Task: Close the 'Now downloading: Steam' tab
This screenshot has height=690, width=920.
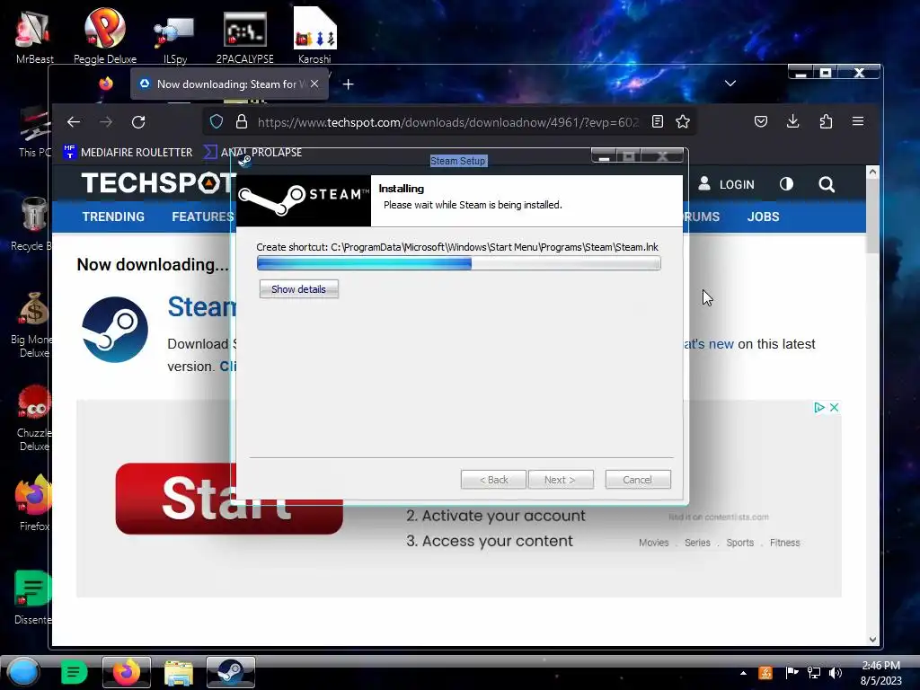Action: (x=314, y=84)
